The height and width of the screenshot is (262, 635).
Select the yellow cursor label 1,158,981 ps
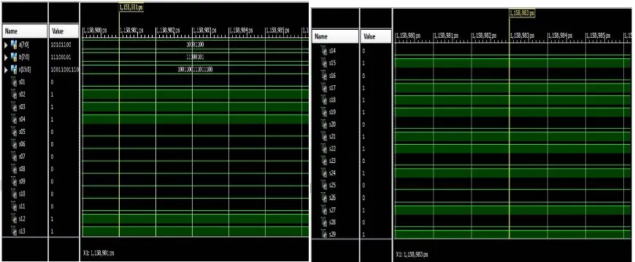click(x=131, y=7)
